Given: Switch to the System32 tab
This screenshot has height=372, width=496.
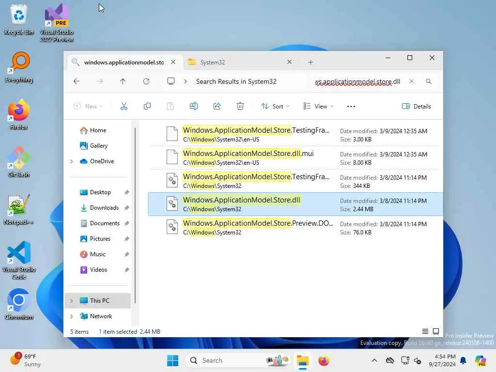Looking at the screenshot, I should point(240,62).
